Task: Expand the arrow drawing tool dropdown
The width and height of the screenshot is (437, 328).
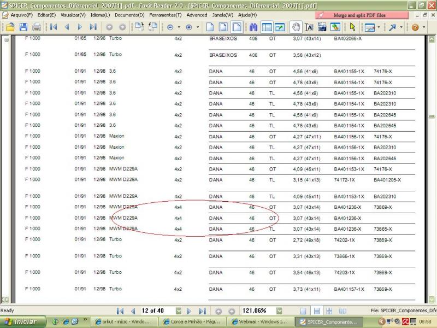Action: tap(401, 27)
